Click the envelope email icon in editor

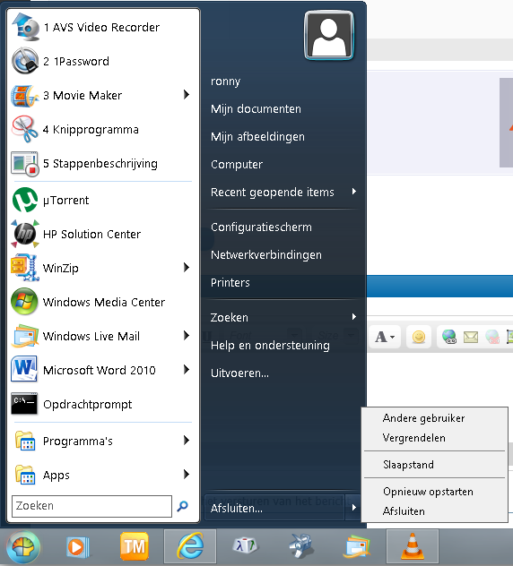coord(471,337)
